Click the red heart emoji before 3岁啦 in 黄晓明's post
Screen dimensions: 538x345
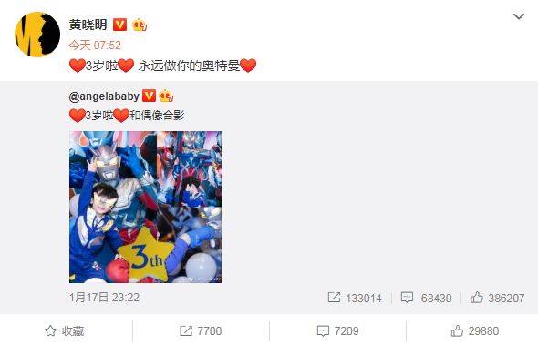point(78,66)
